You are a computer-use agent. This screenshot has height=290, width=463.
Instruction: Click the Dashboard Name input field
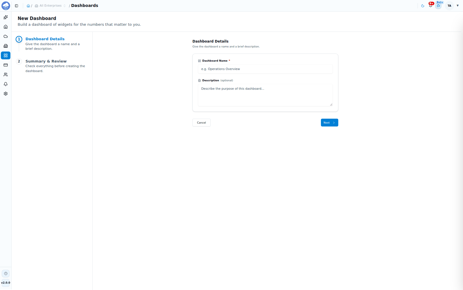tap(265, 69)
